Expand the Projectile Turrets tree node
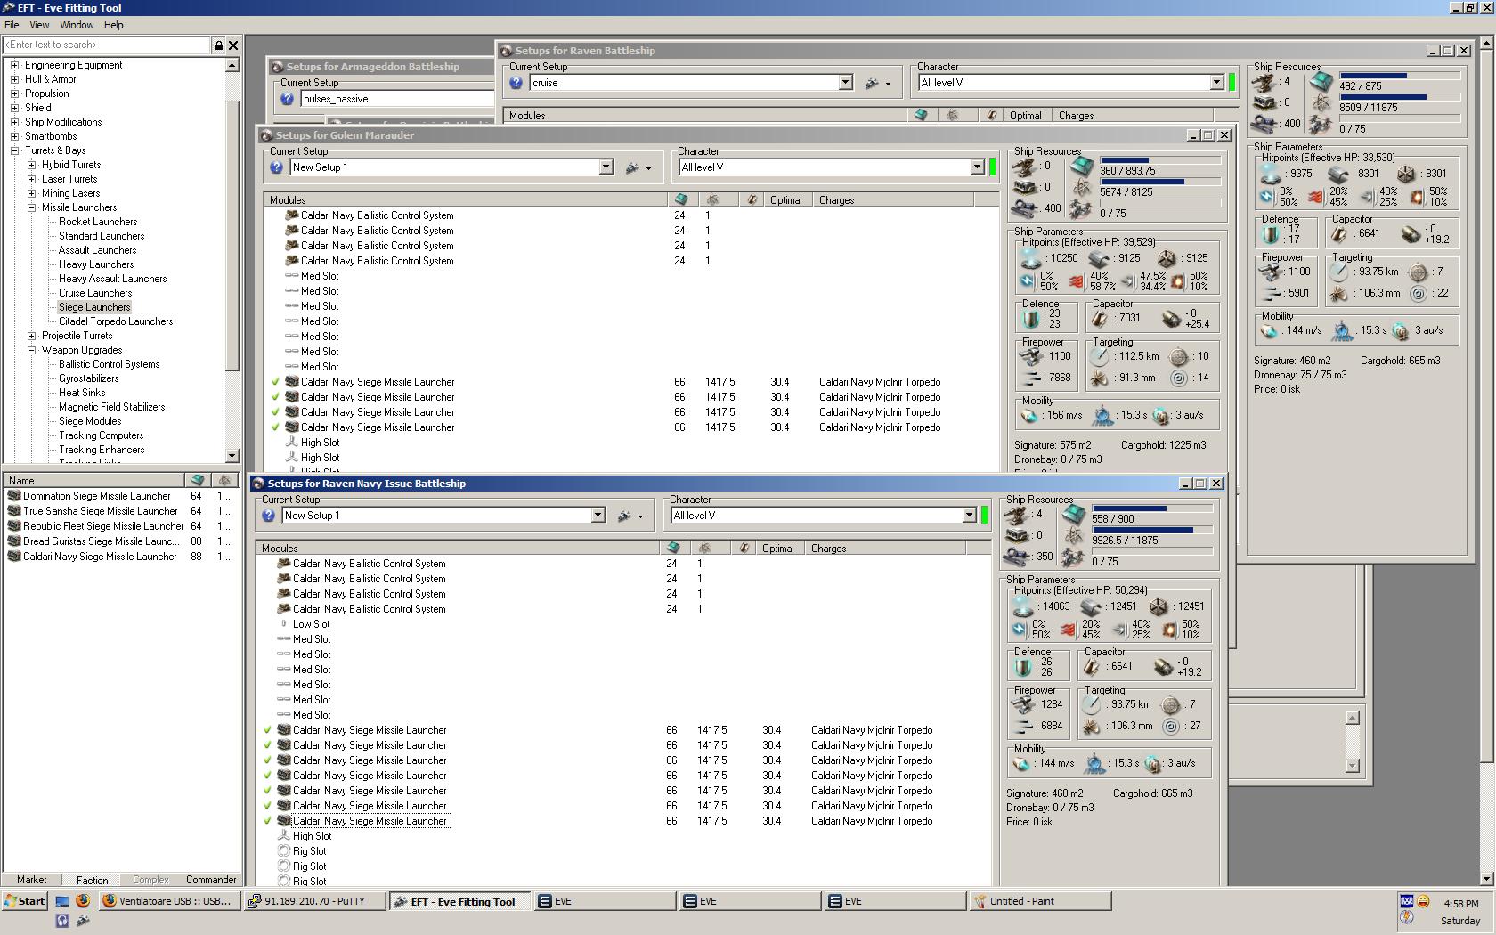This screenshot has width=1496, height=935. tap(31, 336)
